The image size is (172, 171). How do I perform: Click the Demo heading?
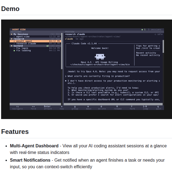(x=10, y=9)
